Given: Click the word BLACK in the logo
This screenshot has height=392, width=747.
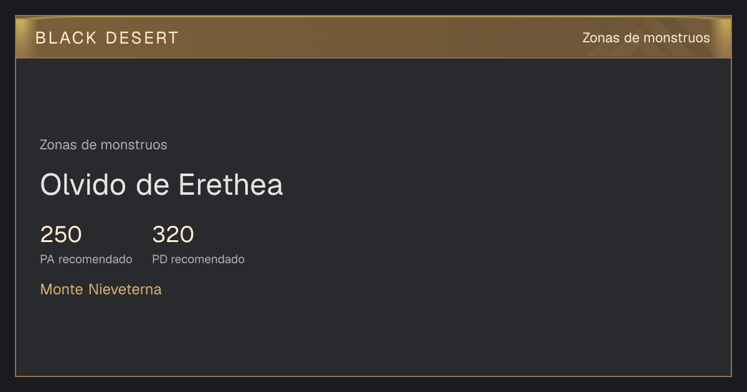Looking at the screenshot, I should [x=67, y=38].
